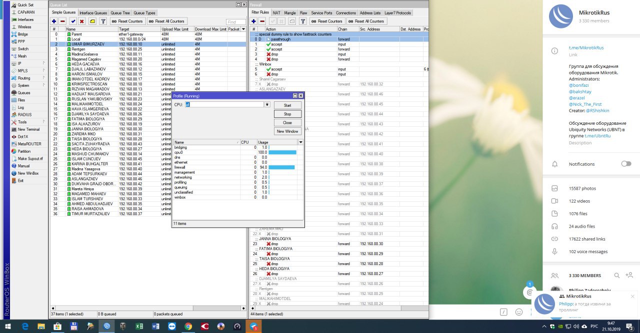Switch to Queue Tree tab
Viewport: 640px width, 333px height.
pos(120,13)
